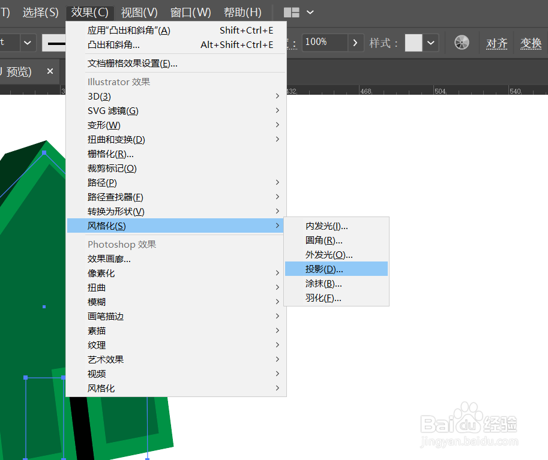Click the opacity increase arrow next to 100%
Image resolution: width=548 pixels, height=460 pixels.
pos(356,43)
